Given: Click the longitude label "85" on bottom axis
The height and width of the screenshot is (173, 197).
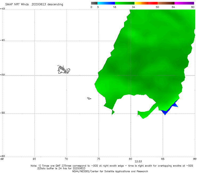Looking at the screenshot, I should [x=163, y=159].
